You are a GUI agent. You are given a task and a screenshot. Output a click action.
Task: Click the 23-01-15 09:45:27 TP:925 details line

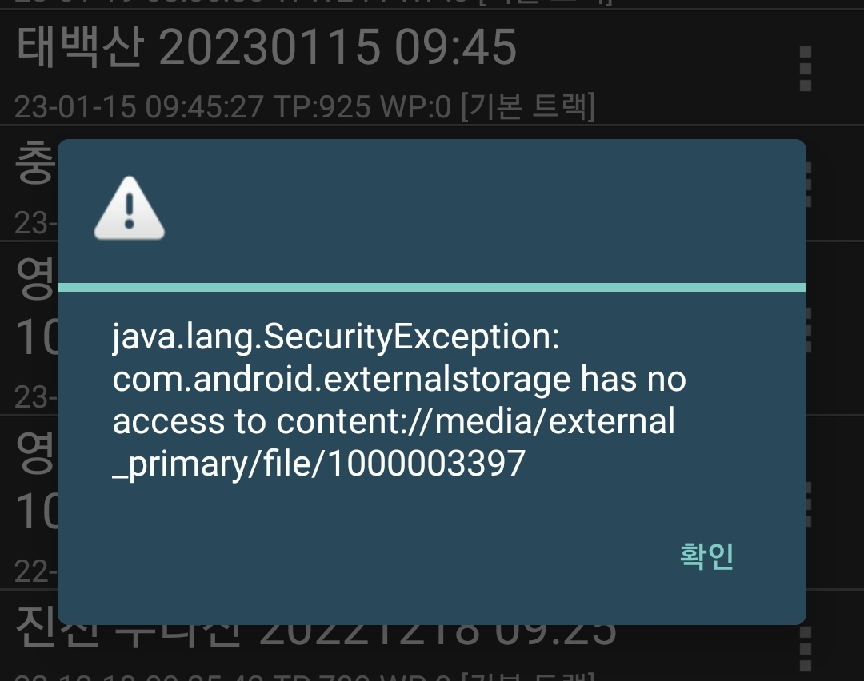point(304,106)
